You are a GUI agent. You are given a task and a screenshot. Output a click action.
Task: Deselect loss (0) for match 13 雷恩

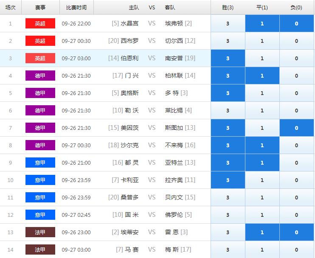(296, 232)
